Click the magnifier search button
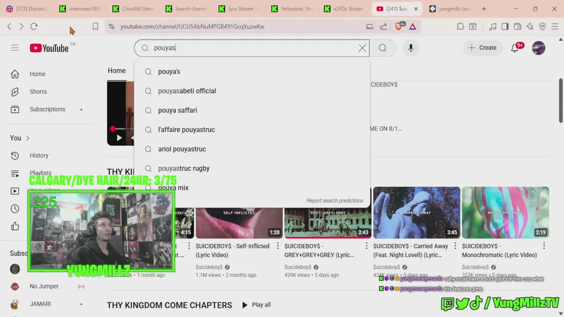This screenshot has width=564, height=317. pos(382,48)
